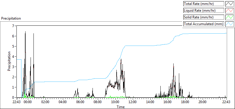Click the Solid Rate green line swatch
Viewport: 235px width, 109px height.
[x=229, y=17]
